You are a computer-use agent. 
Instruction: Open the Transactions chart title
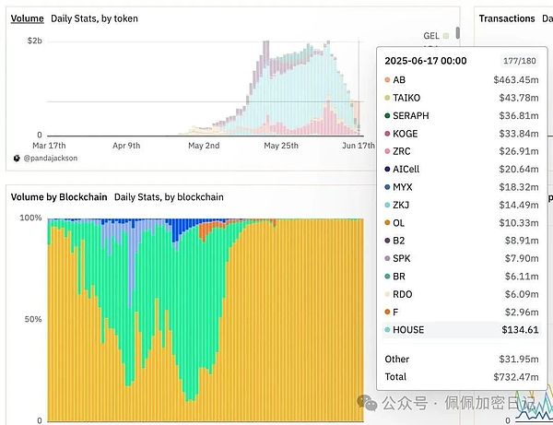[x=506, y=18]
